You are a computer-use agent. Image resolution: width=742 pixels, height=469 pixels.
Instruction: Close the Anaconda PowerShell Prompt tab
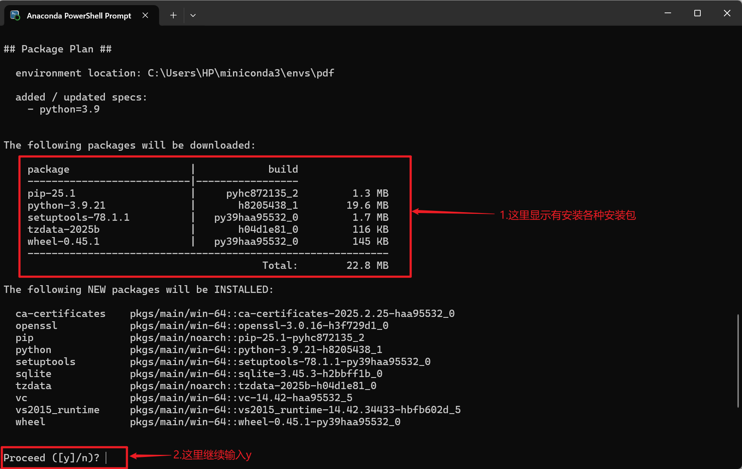coord(145,15)
